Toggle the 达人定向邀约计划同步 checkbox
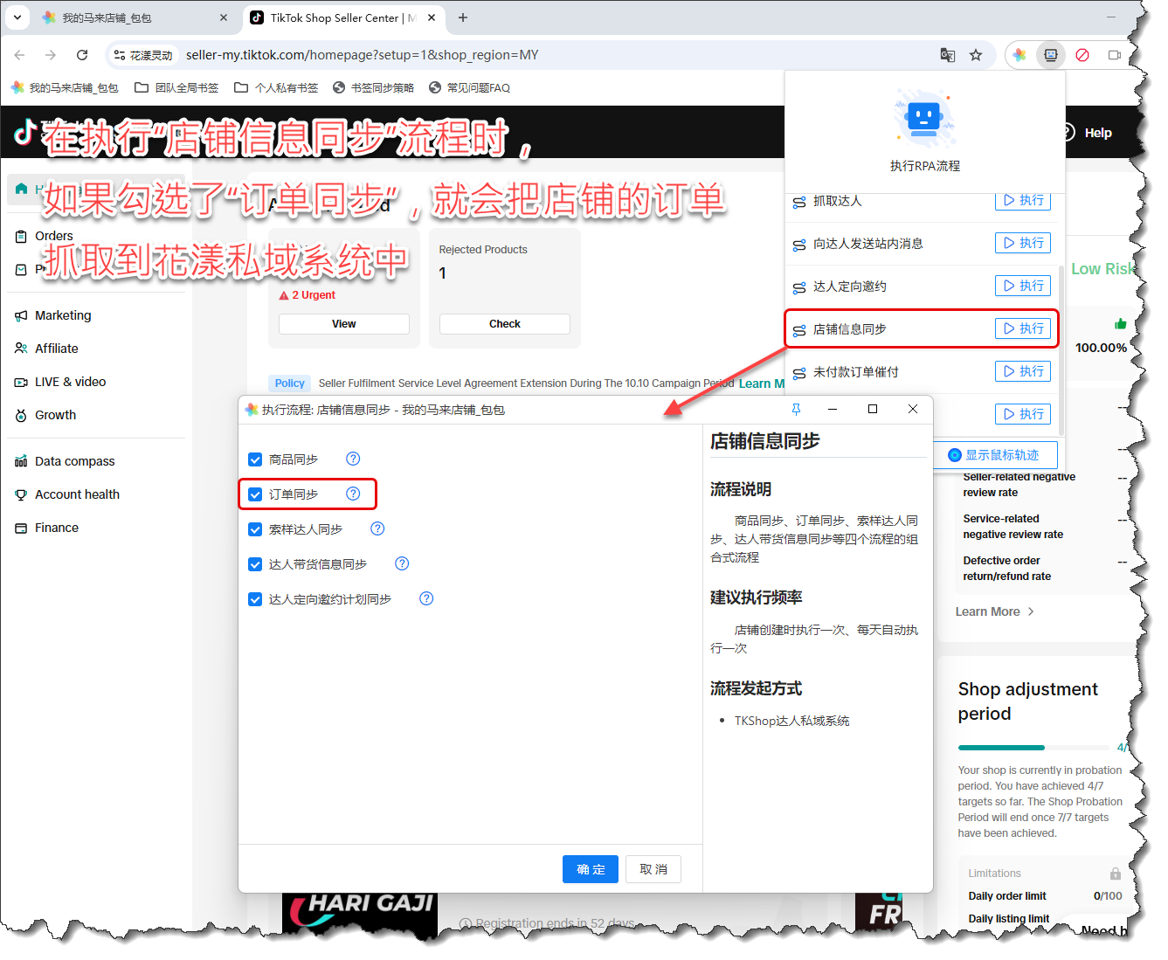 click(255, 599)
